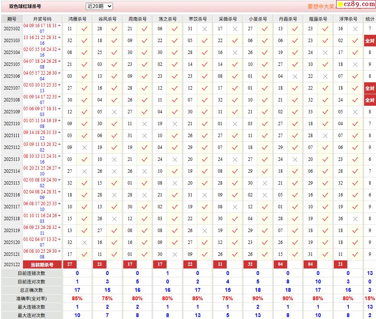376x319 pixels.
Task: Click the yellow square beside cz89.com
Action: (340, 5)
